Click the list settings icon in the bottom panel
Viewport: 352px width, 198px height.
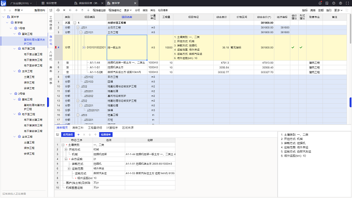click(57, 134)
